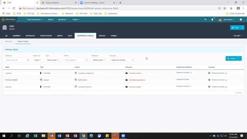
Task: Open the arrow dropdown beside the blue Search button
Action: click(x=239, y=58)
